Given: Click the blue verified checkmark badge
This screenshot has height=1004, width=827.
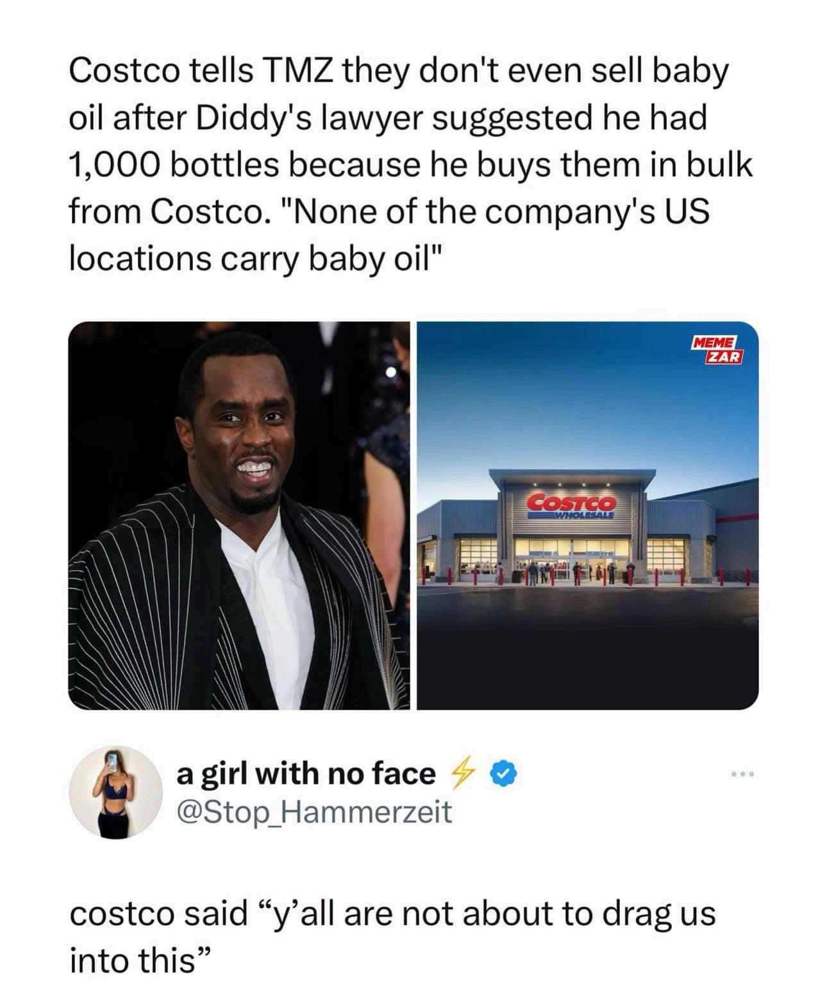Looking at the screenshot, I should pyautogui.click(x=504, y=774).
